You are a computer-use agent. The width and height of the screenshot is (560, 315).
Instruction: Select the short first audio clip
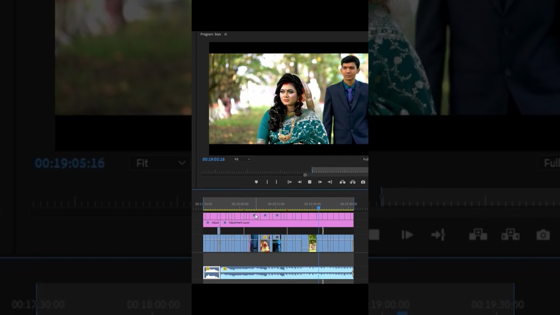[x=212, y=273]
